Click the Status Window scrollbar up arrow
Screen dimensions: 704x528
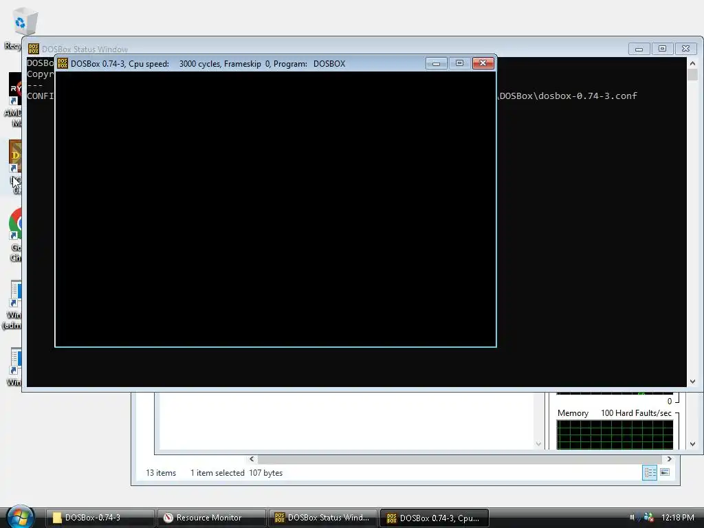pyautogui.click(x=692, y=63)
